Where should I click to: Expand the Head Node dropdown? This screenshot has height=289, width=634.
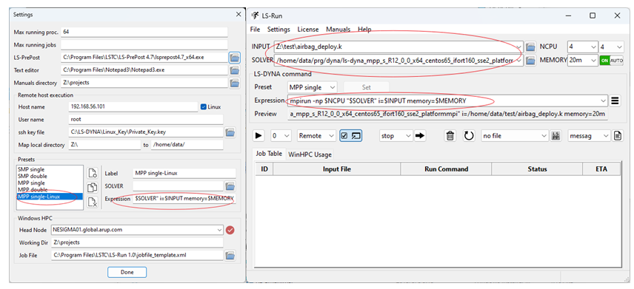coord(219,230)
